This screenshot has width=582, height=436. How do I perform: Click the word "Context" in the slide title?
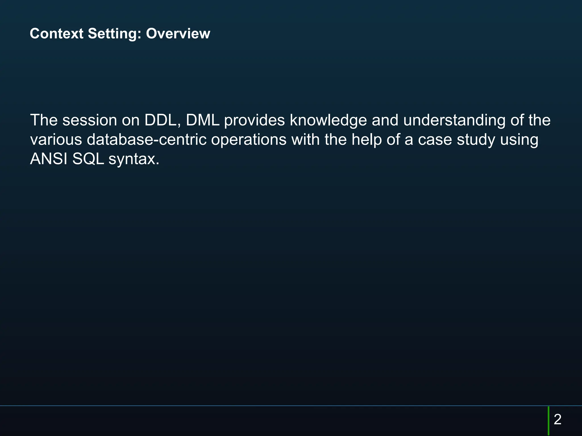(57, 33)
